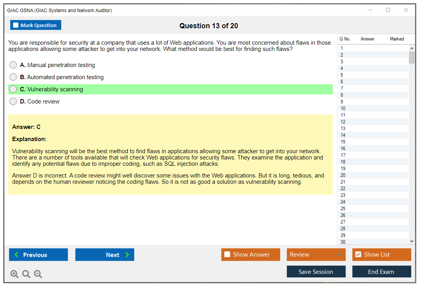Click the reset zoom magnifier icon

click(x=26, y=274)
